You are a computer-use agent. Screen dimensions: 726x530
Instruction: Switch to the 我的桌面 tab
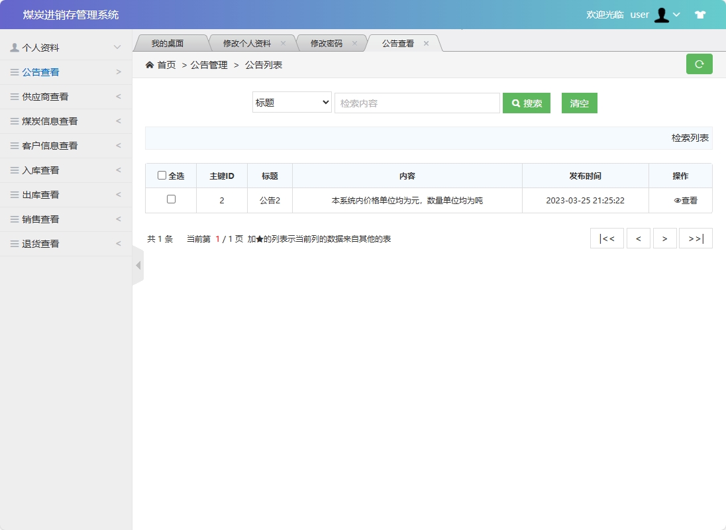tap(169, 42)
